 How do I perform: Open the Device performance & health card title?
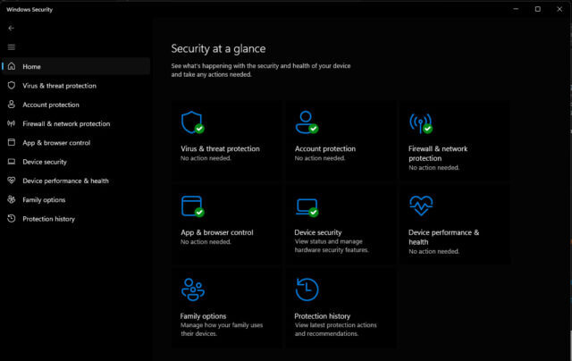(x=444, y=237)
